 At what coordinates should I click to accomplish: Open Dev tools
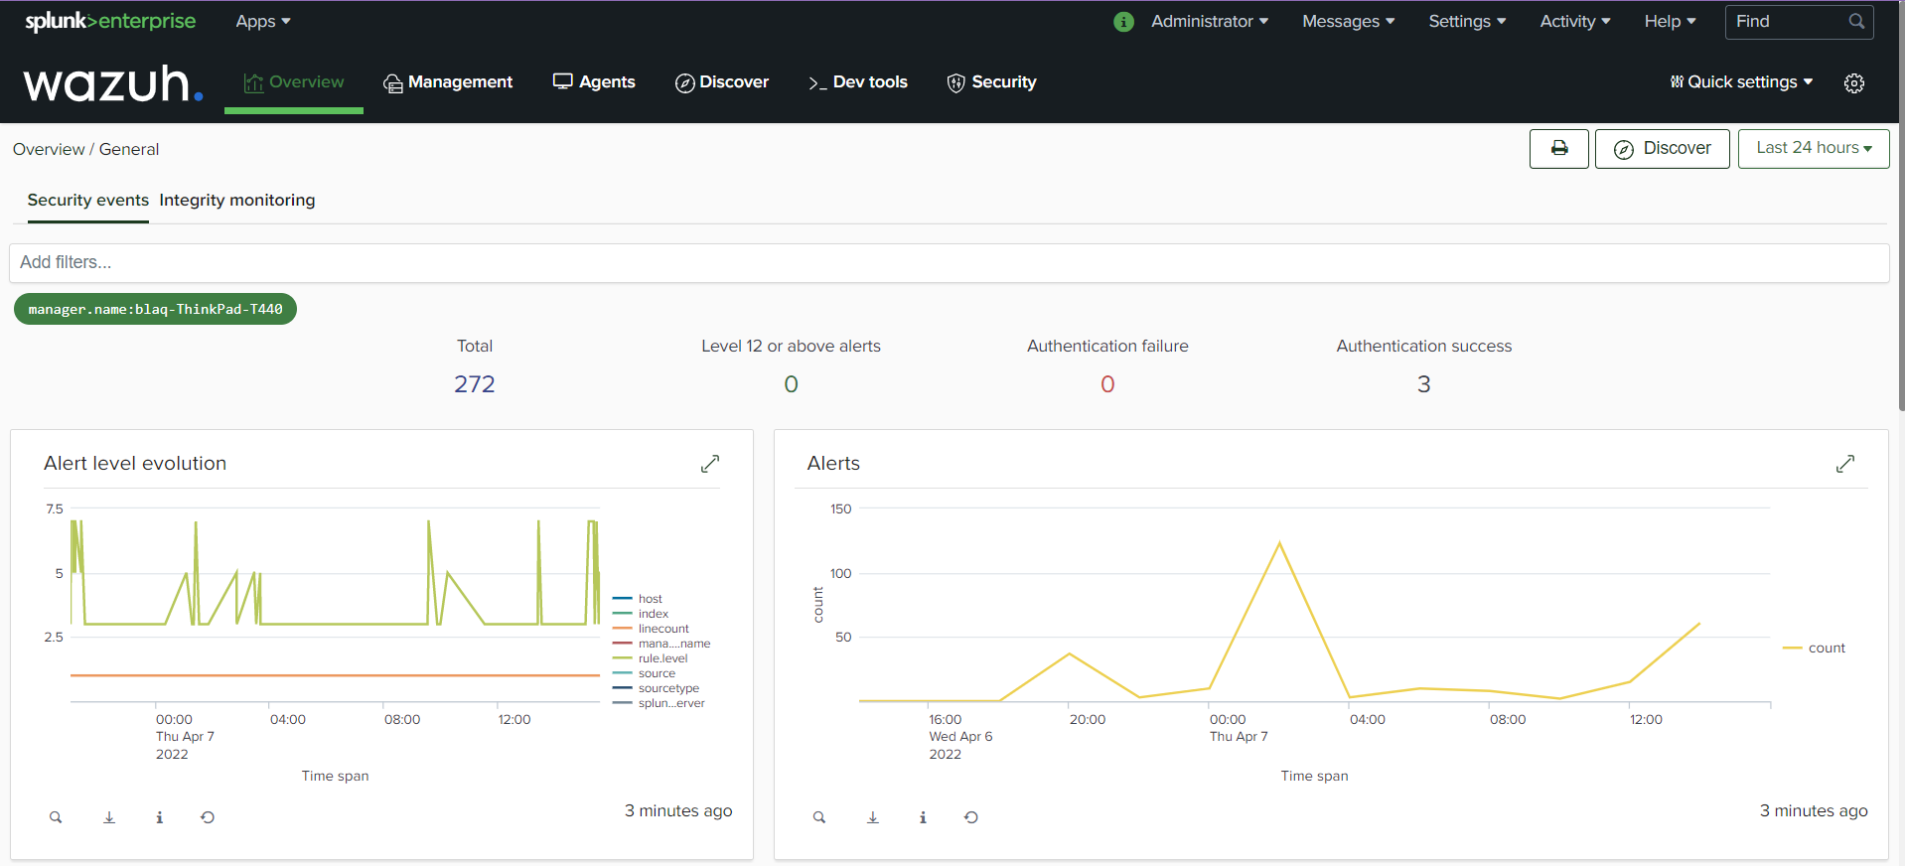click(858, 82)
